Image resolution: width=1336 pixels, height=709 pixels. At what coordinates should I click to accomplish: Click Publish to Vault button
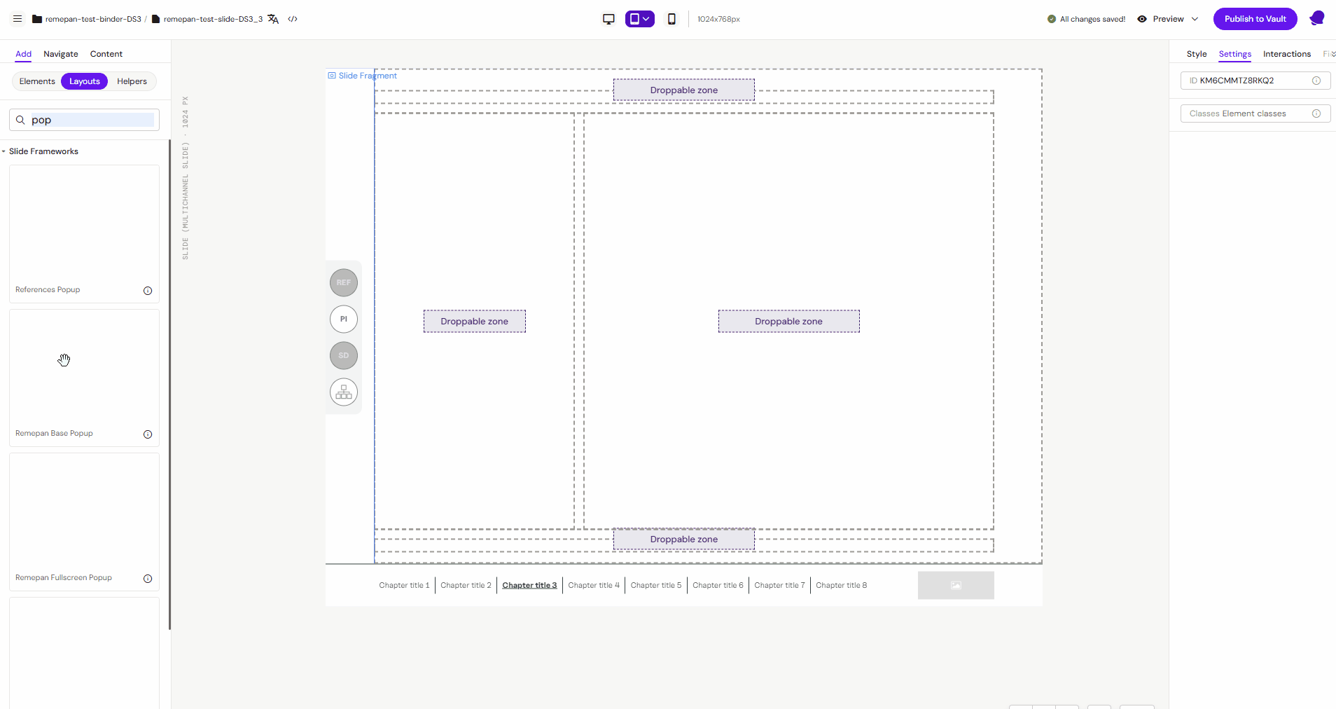[x=1255, y=19]
